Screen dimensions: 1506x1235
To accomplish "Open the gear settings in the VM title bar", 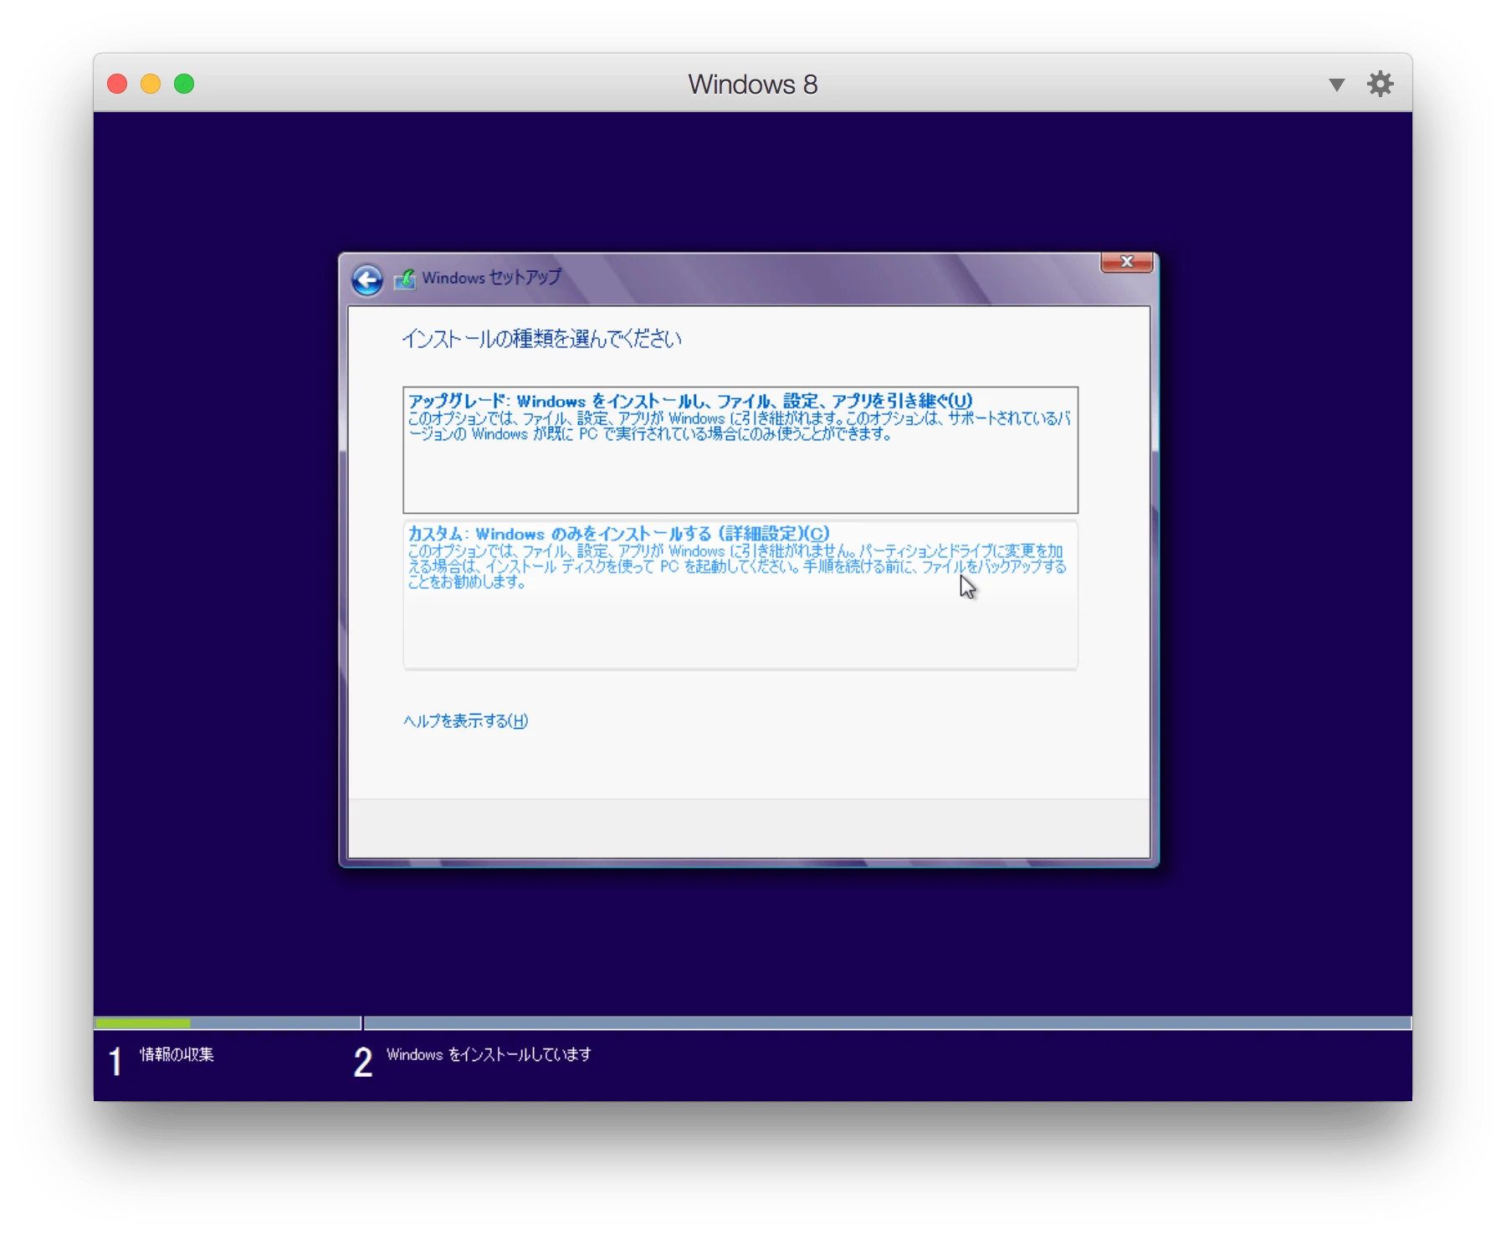I will pos(1380,84).
